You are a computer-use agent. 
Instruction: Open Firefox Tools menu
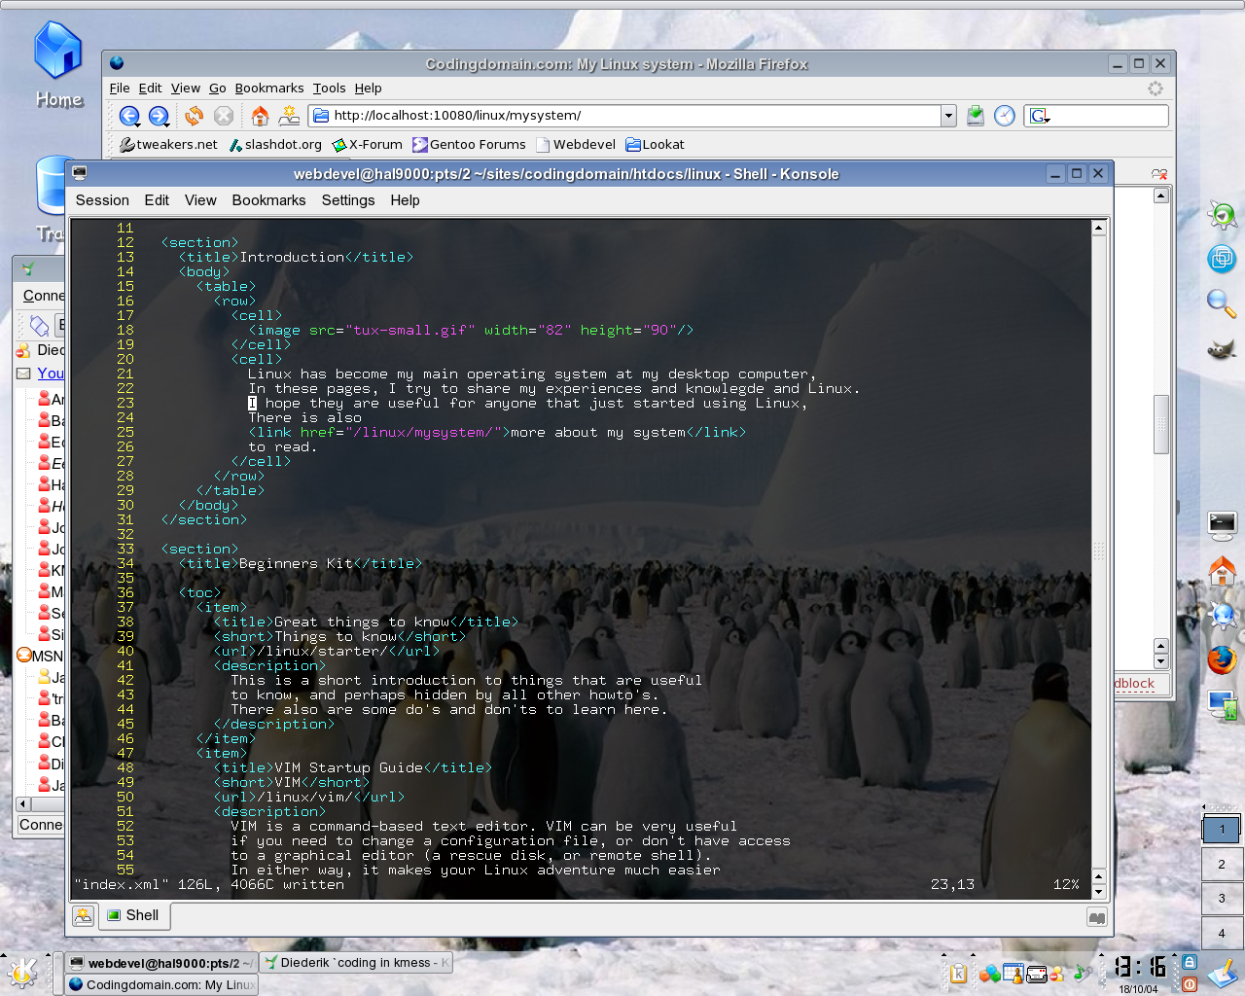[329, 88]
